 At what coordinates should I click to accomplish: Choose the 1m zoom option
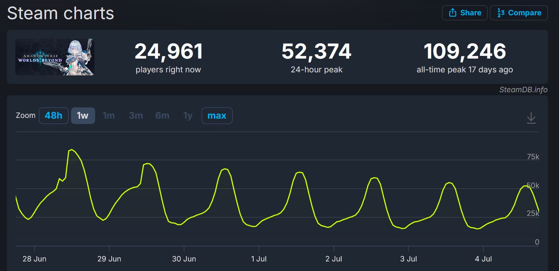(x=109, y=116)
